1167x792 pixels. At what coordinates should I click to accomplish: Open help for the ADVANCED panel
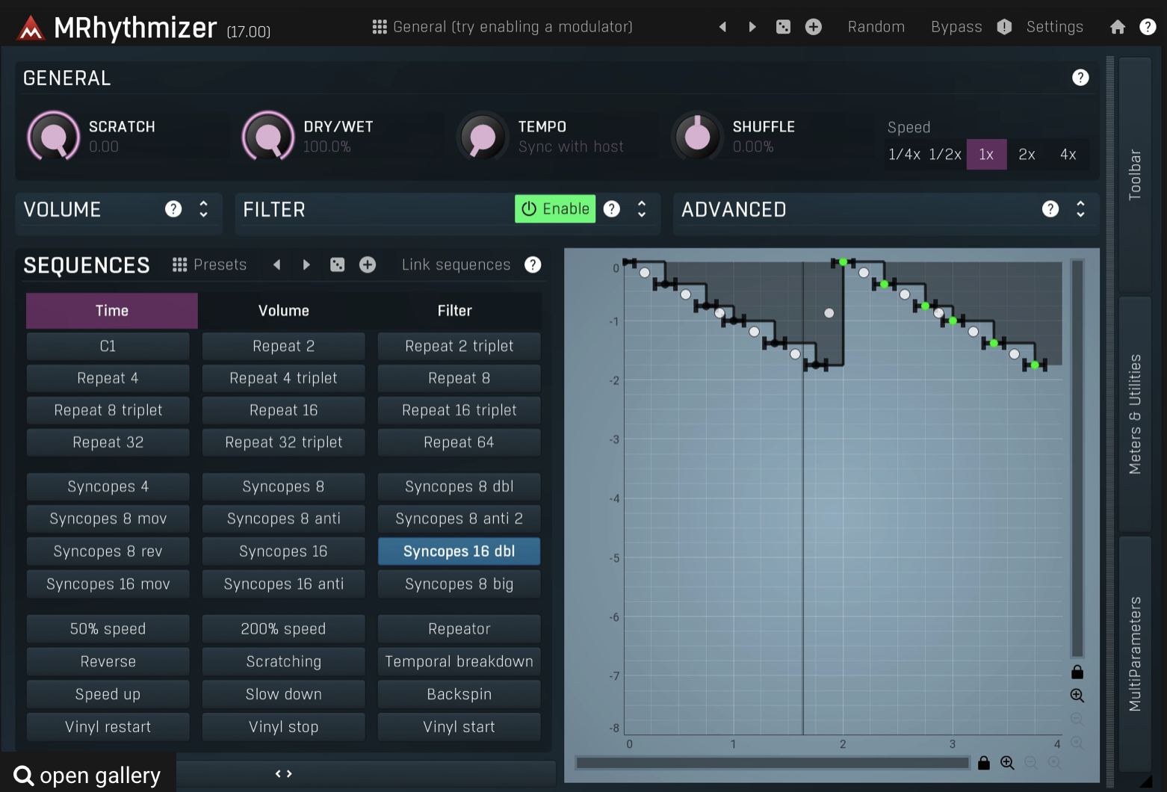[1050, 209]
